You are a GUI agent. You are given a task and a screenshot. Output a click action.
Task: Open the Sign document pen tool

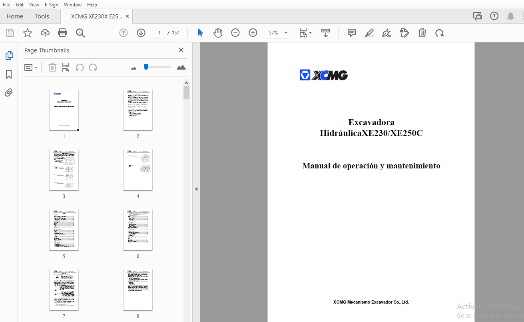387,33
